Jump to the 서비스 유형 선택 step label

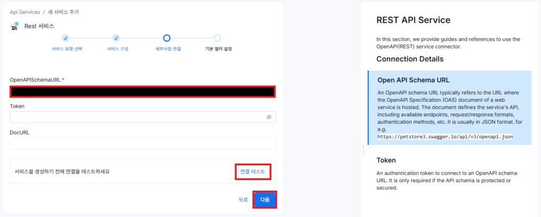click(x=67, y=49)
